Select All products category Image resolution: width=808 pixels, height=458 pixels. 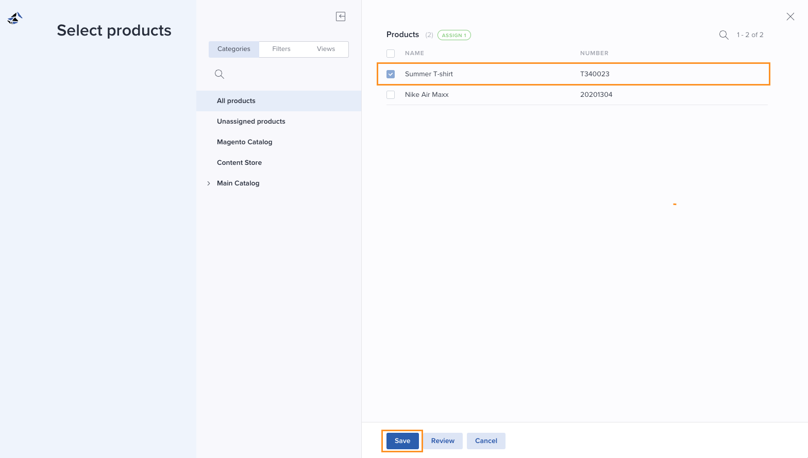(279, 101)
